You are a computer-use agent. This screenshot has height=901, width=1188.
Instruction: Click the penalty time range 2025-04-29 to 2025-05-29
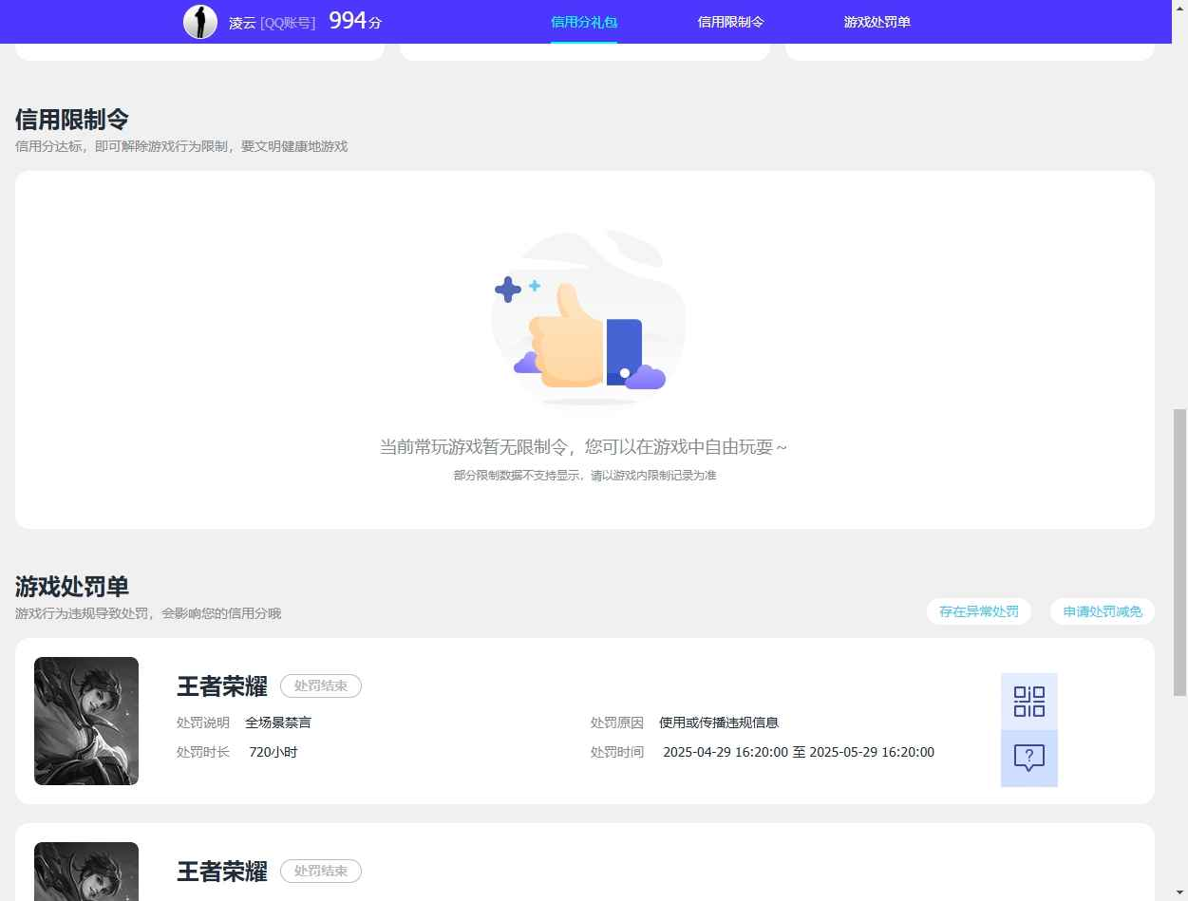point(799,752)
